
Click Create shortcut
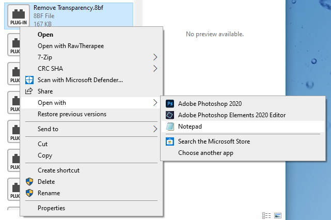click(91, 170)
